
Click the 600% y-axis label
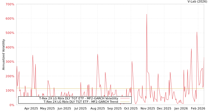click(10, 19)
